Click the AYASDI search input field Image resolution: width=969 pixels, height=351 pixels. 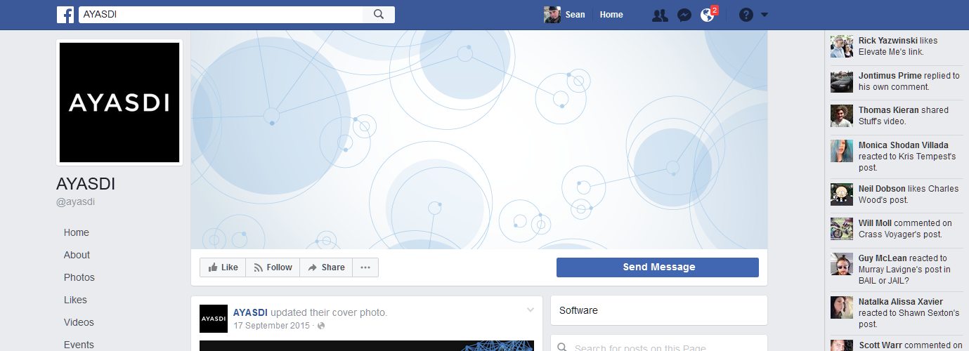pyautogui.click(x=221, y=14)
